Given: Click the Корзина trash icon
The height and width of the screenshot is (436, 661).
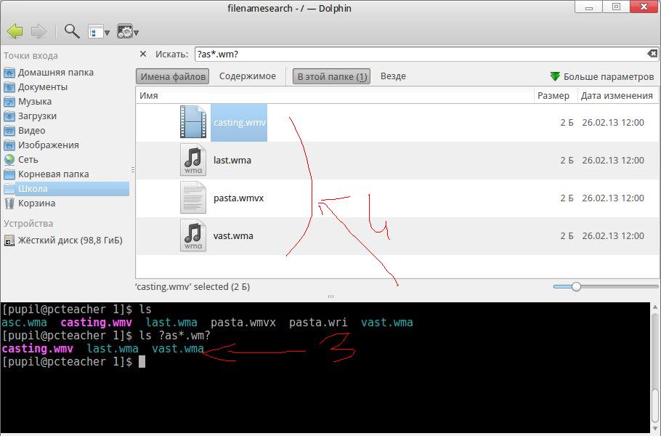Looking at the screenshot, I should click(9, 203).
